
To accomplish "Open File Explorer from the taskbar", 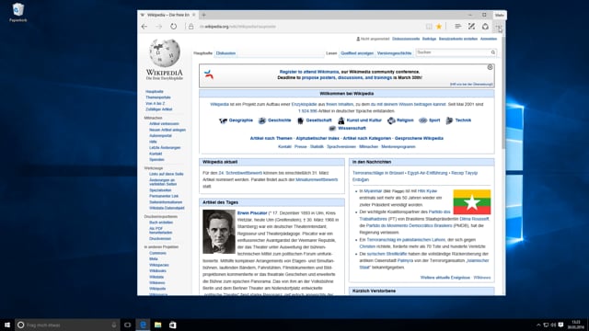I will 157,325.
